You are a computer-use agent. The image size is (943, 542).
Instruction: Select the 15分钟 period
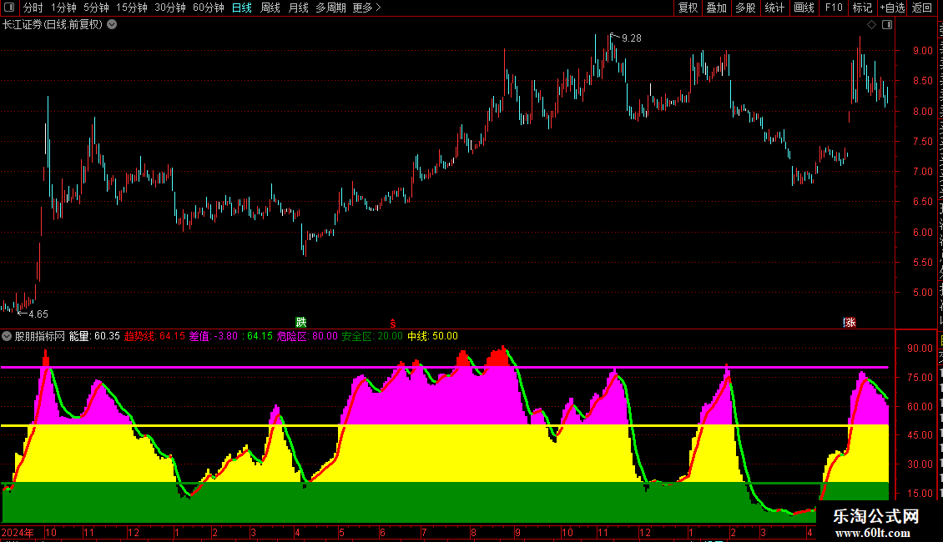coord(132,8)
